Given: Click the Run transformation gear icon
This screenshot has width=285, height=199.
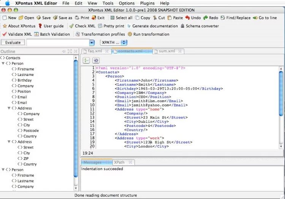Looking at the screenshot, I should [x=130, y=34].
